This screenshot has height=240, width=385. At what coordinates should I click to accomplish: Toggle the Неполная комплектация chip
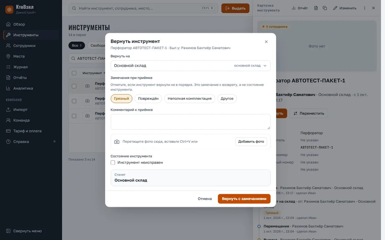click(190, 99)
